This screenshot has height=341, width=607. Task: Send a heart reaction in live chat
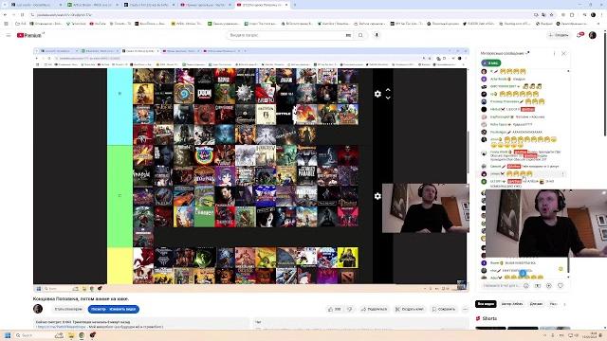pos(561,286)
